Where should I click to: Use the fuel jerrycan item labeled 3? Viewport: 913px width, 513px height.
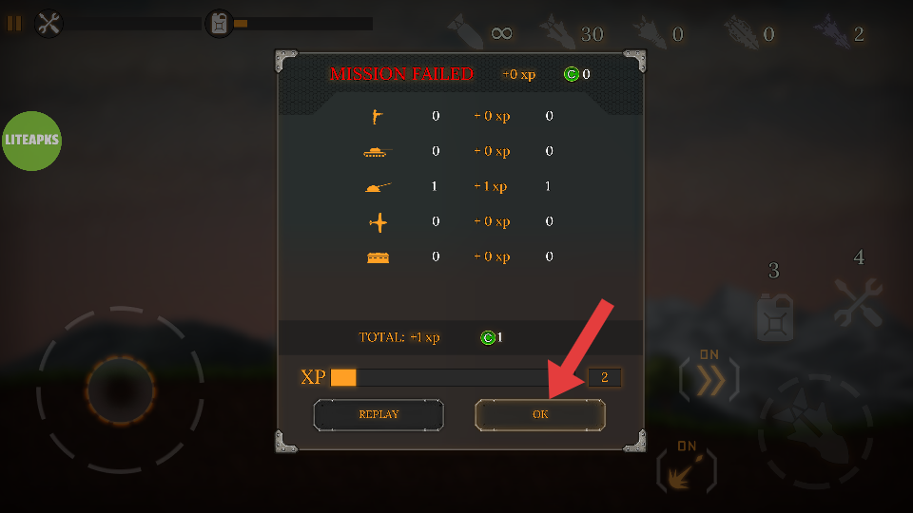point(775,317)
